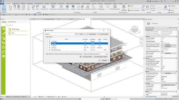
Task: Expand the Auswählen panel dropdown
Action: coord(4,12)
